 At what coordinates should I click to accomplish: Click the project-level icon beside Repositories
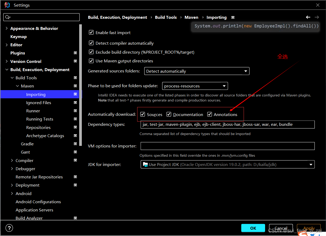coord(75,127)
